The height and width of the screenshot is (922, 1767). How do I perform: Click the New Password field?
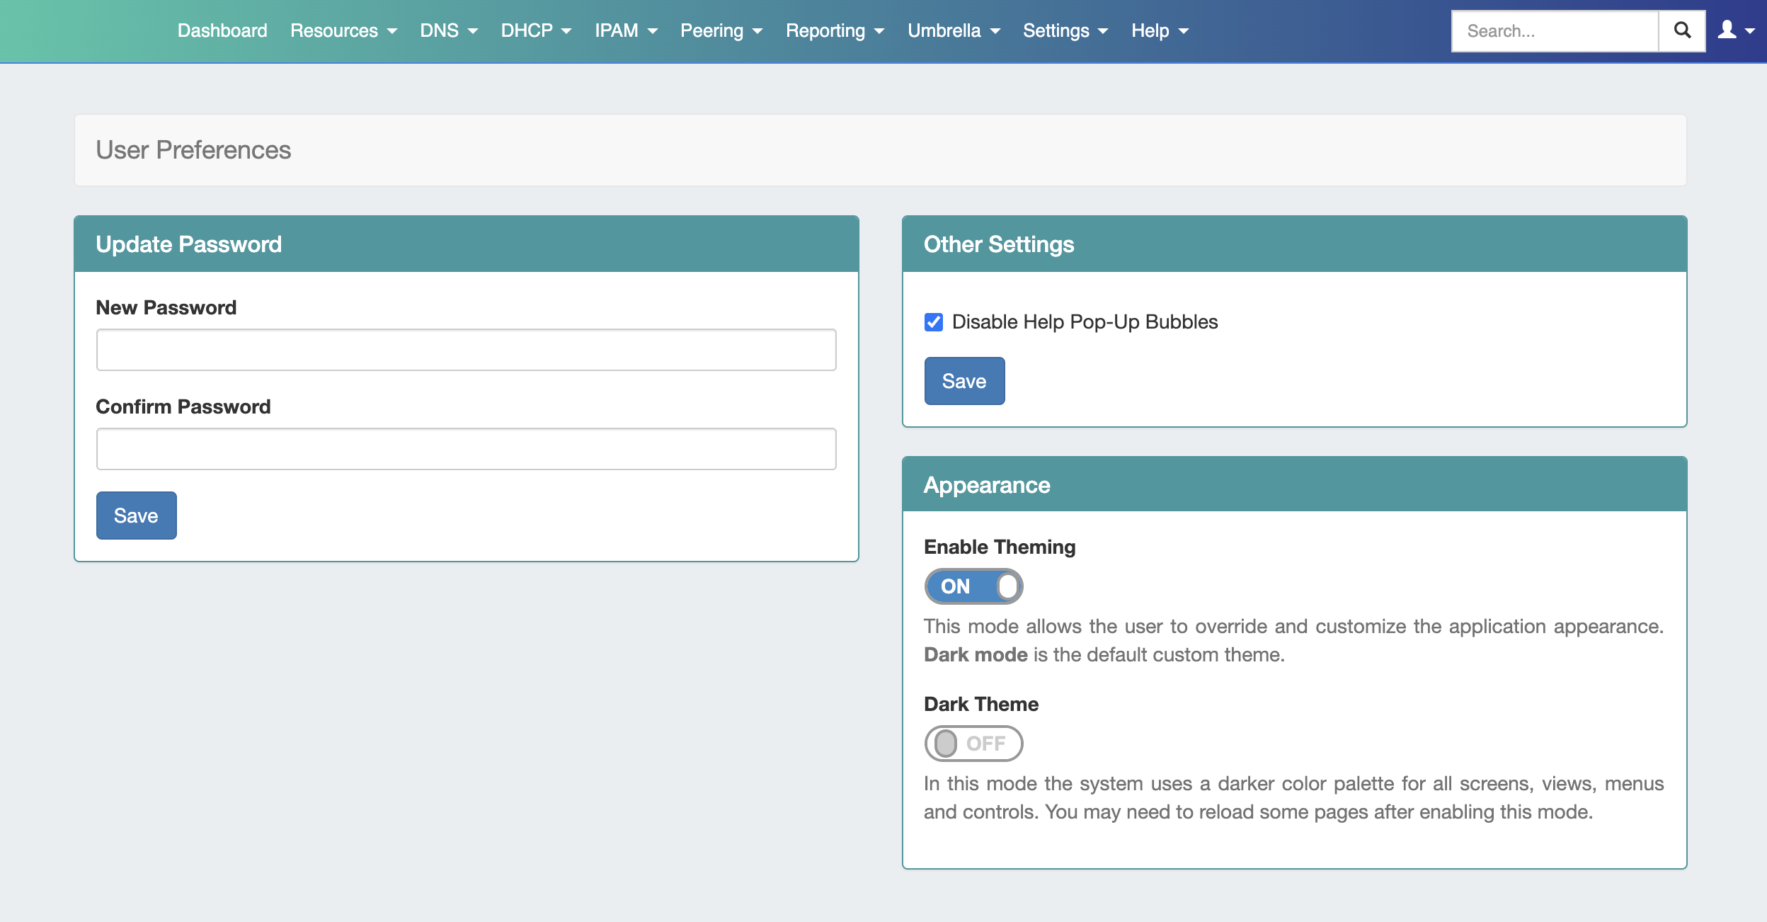[x=466, y=350]
